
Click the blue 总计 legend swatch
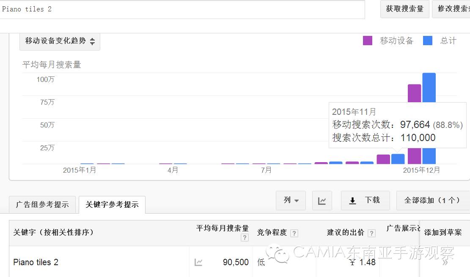[428, 41]
